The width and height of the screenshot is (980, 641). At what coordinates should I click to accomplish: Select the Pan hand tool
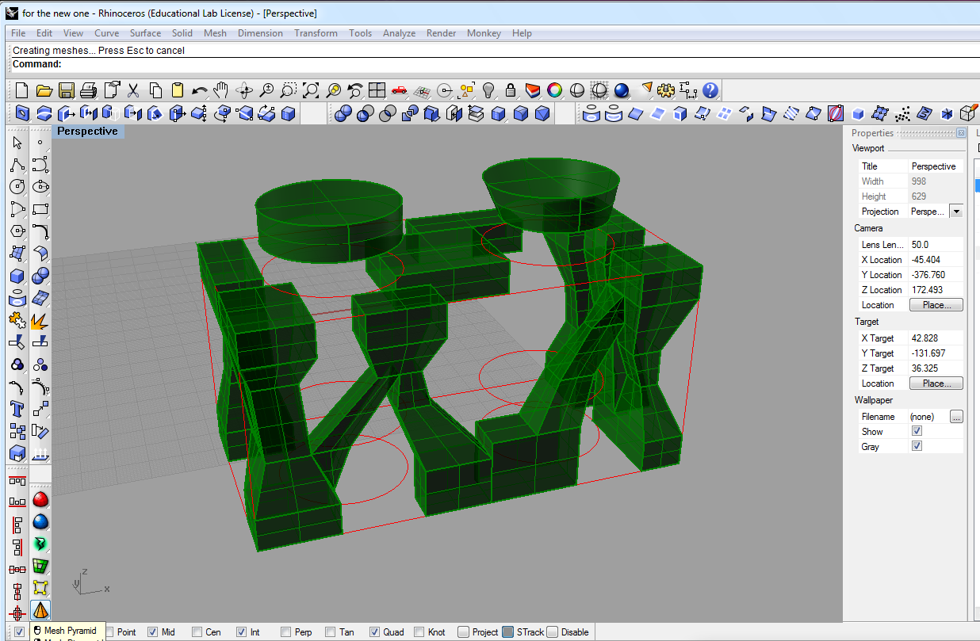pos(222,90)
